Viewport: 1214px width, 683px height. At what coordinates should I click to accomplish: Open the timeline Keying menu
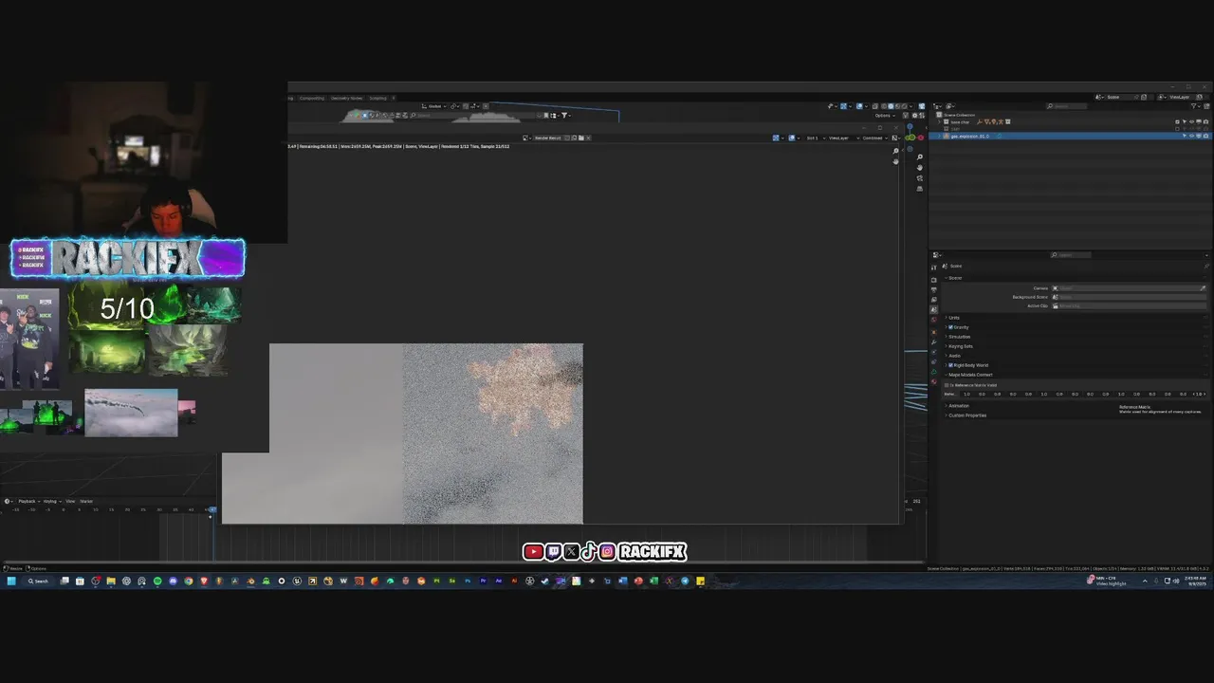coord(52,501)
